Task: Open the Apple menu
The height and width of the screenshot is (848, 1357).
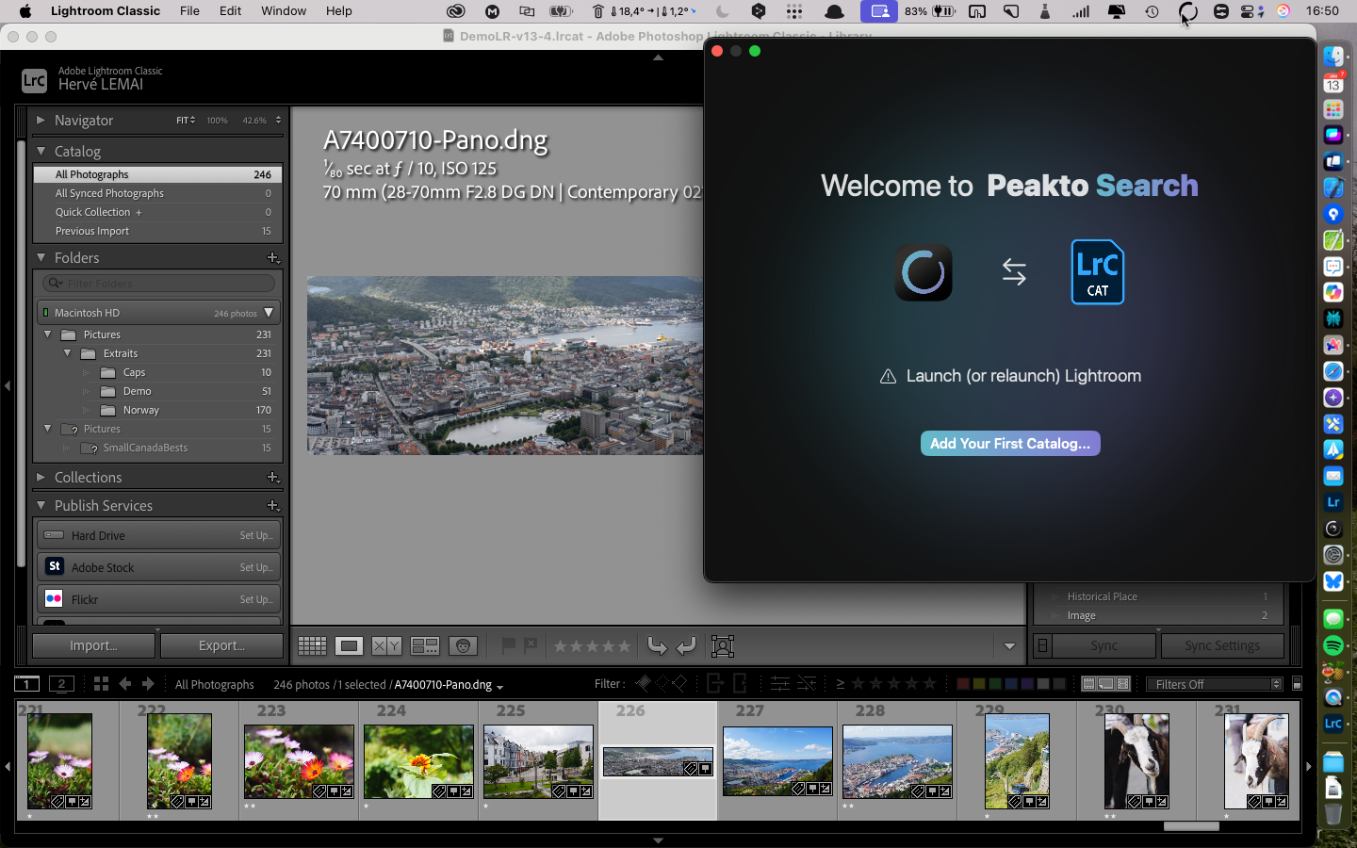Action: coord(25,11)
